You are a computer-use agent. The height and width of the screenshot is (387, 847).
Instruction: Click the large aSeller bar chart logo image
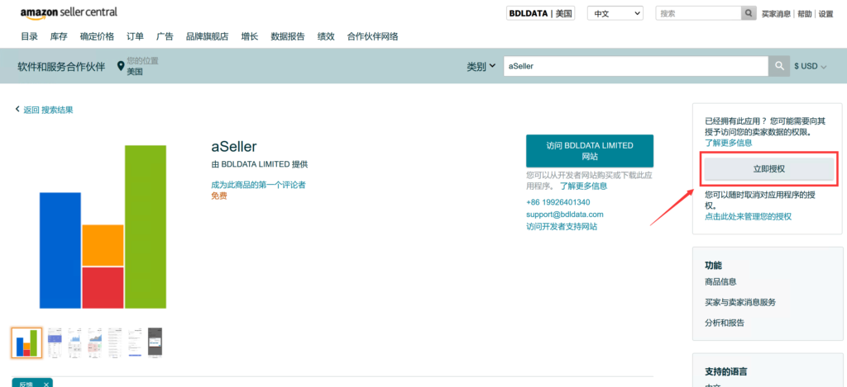[x=103, y=227]
